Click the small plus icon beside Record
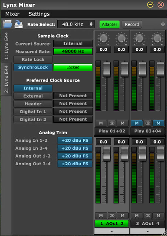The width and height of the screenshot is (167, 236). pyautogui.click(x=163, y=24)
